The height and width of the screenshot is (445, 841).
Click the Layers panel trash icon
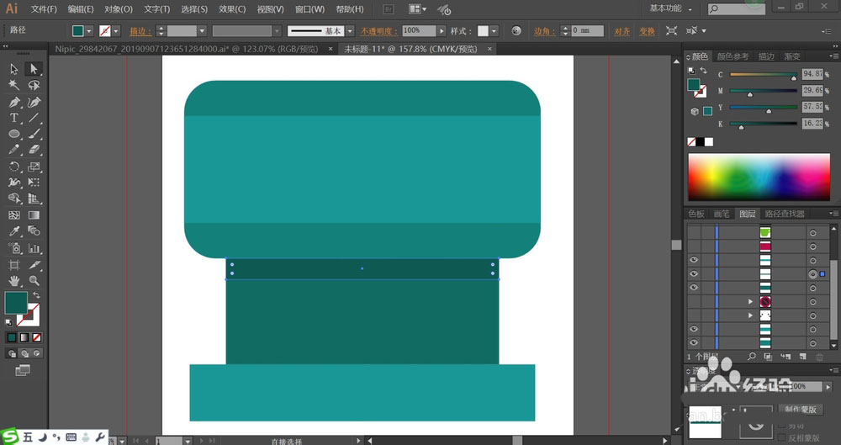[x=819, y=357]
